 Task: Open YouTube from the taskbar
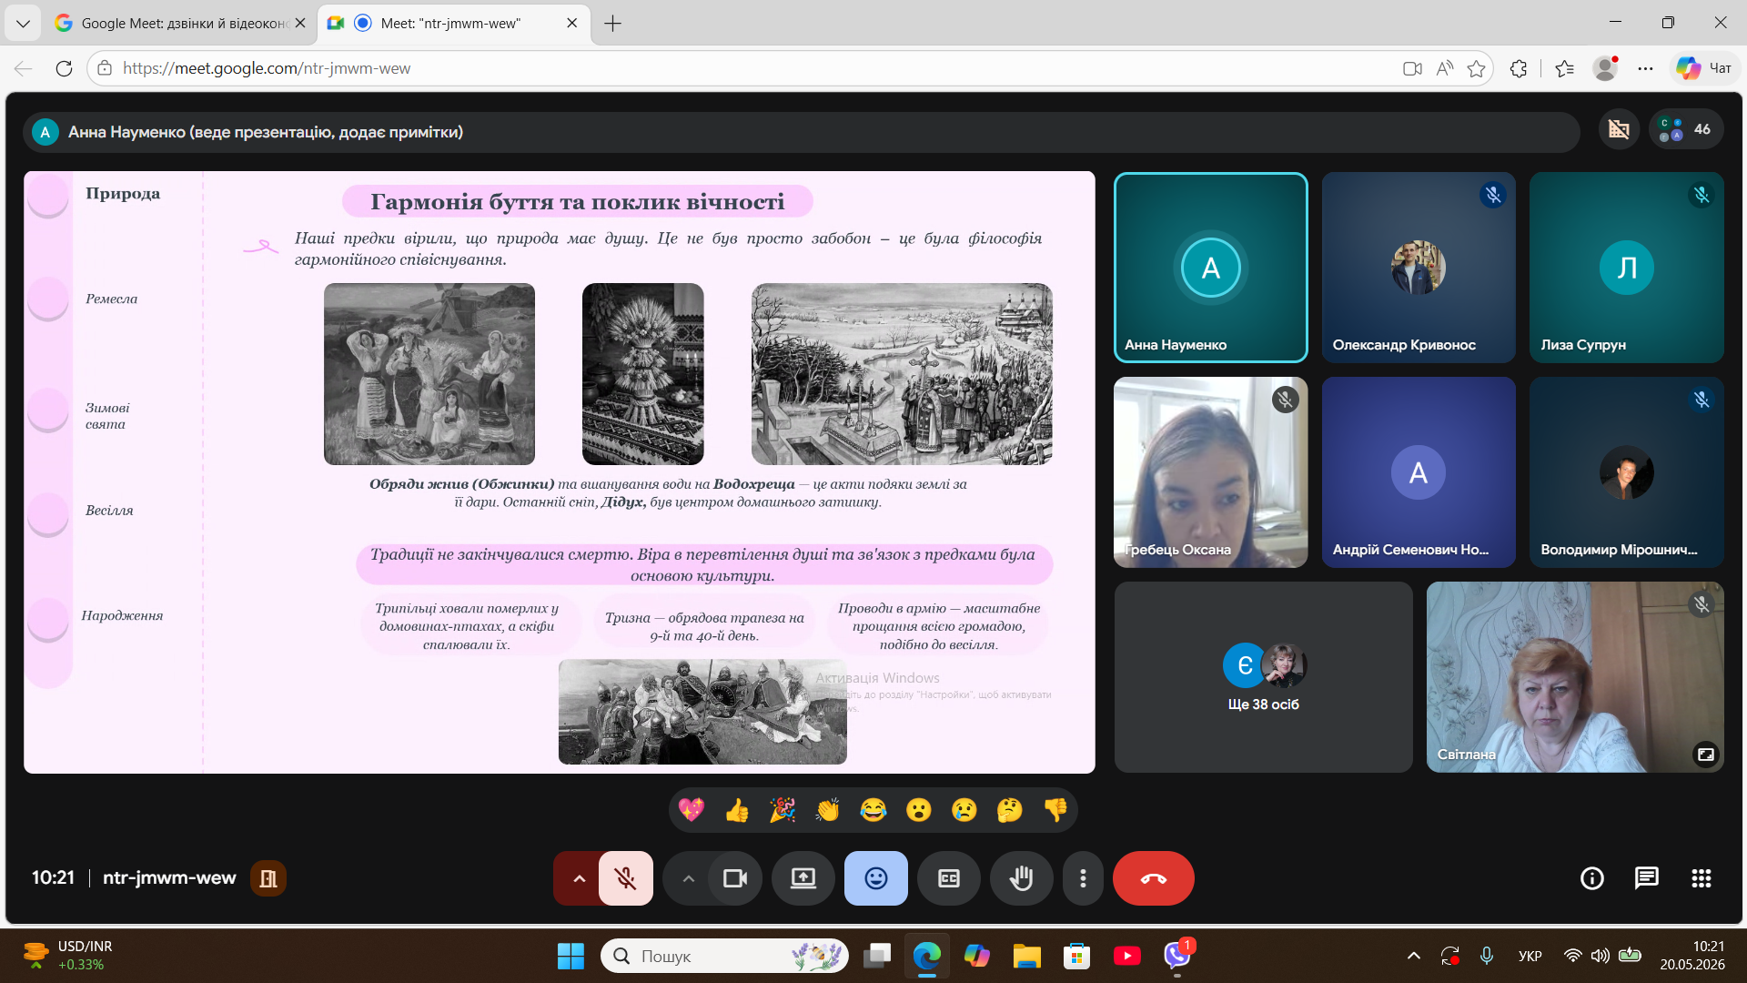point(1127,956)
